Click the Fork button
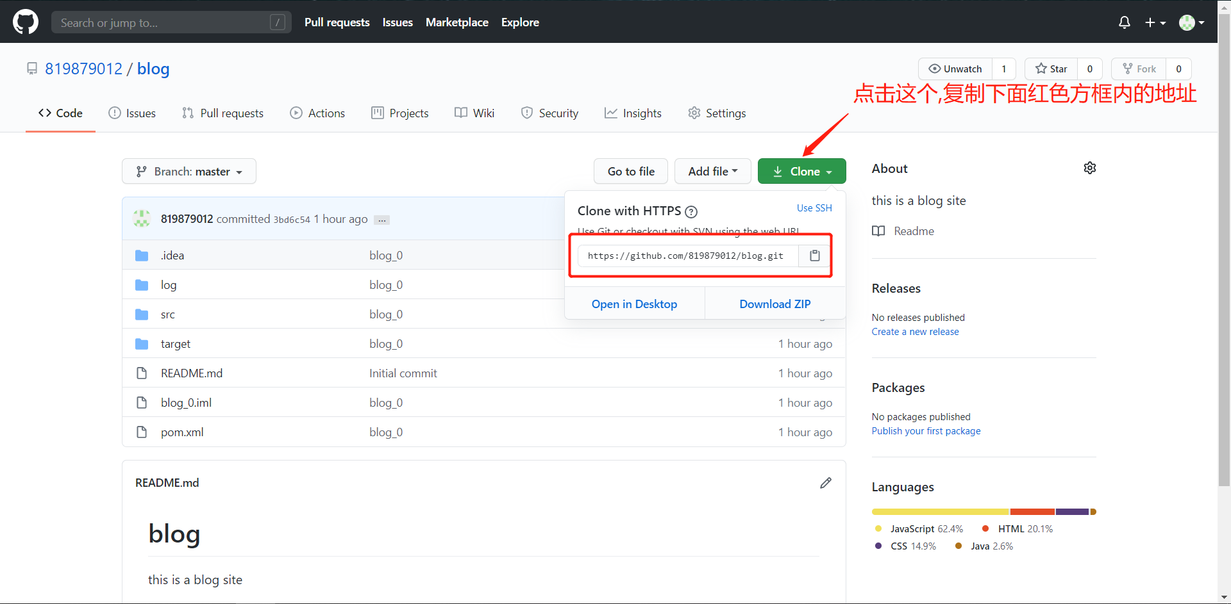The height and width of the screenshot is (604, 1231). pyautogui.click(x=1139, y=69)
